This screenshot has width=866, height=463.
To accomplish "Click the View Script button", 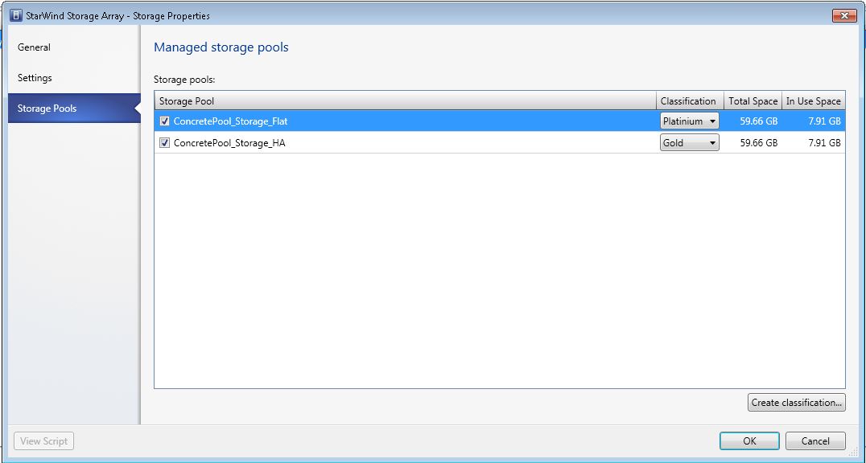I will (43, 441).
